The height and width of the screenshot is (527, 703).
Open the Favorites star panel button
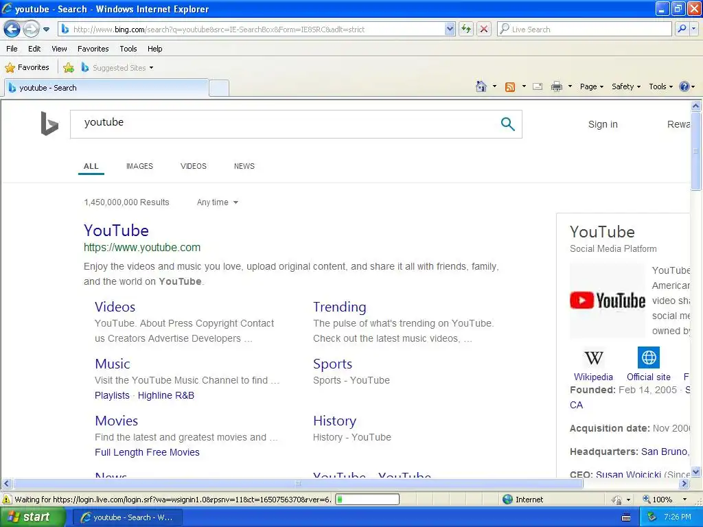click(x=27, y=68)
